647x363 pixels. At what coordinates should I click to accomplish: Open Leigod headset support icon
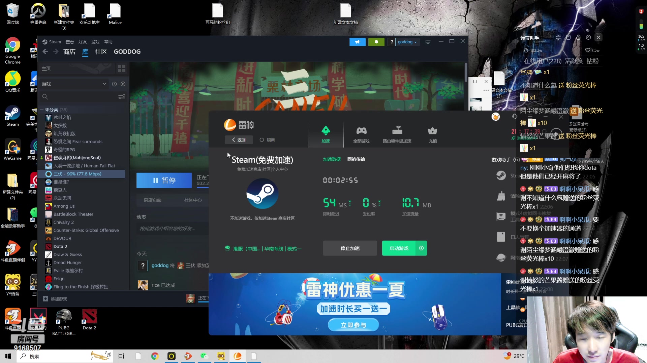click(514, 117)
